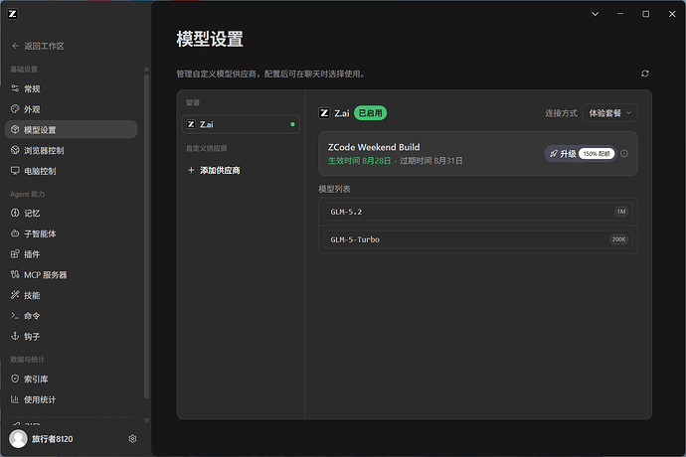Click the 1M context badge
Viewport: 686px width, 457px height.
pyautogui.click(x=621, y=212)
